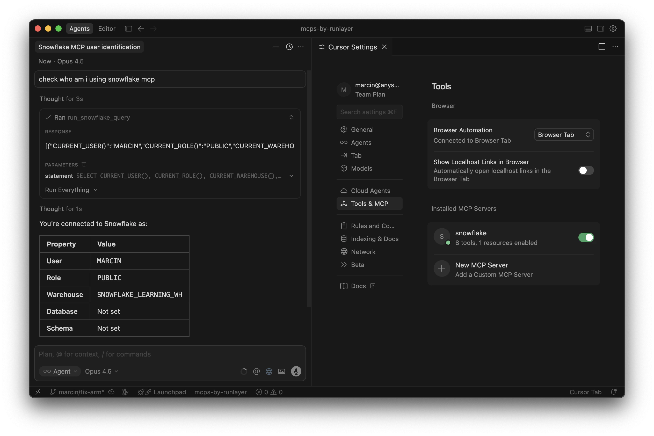Click the snowflake server avatar icon
This screenshot has width=654, height=436.
[x=441, y=236]
